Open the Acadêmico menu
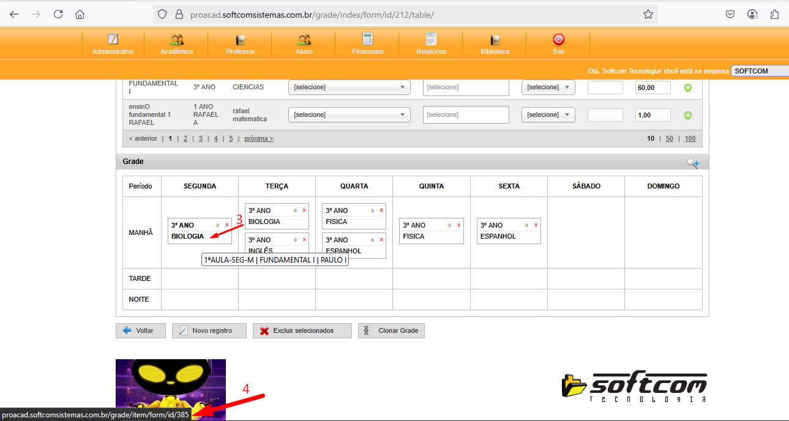Image resolution: width=789 pixels, height=421 pixels. [x=176, y=44]
